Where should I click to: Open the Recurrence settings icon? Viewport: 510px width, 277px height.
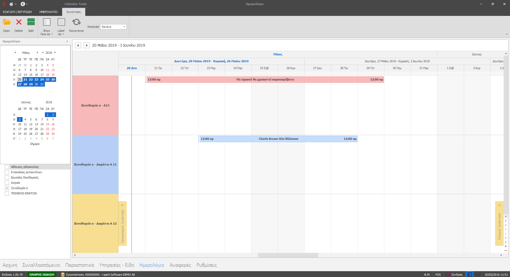pyautogui.click(x=76, y=22)
